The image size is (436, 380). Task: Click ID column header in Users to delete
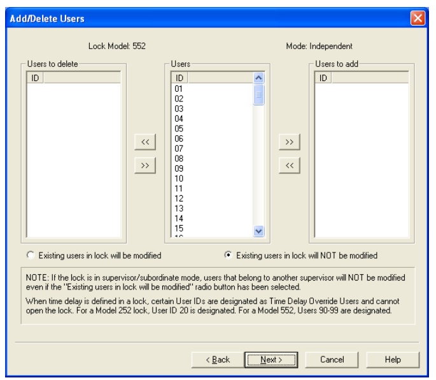tap(35, 78)
